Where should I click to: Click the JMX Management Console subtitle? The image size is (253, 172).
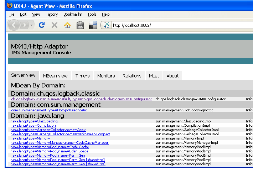click(x=41, y=53)
